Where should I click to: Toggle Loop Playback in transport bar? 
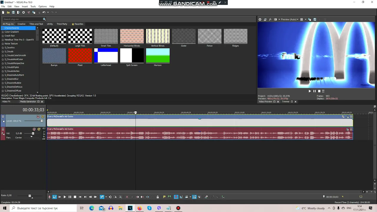coord(54,197)
